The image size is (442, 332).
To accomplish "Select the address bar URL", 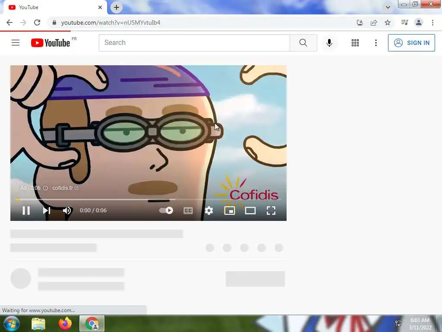I will click(111, 22).
